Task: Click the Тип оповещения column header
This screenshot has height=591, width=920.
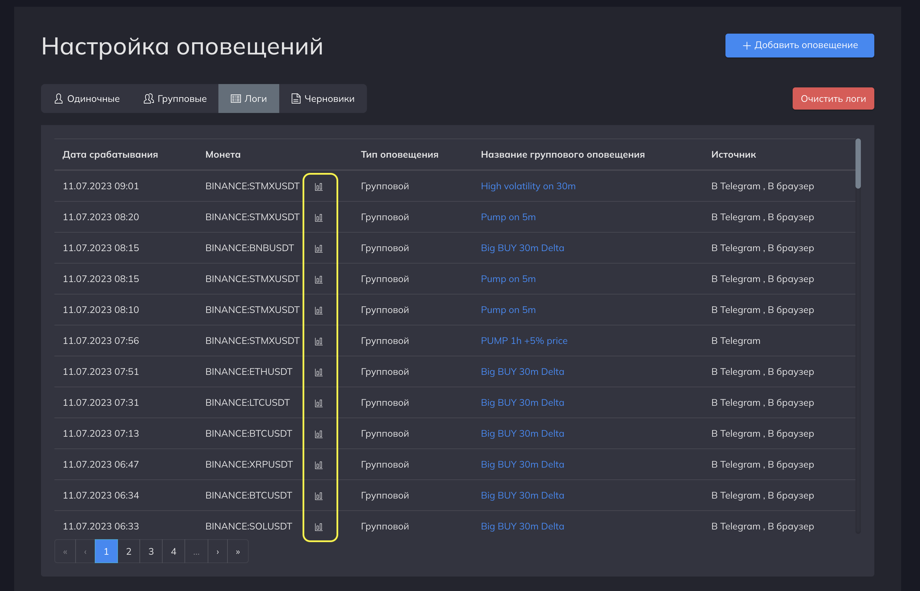Action: click(x=400, y=155)
